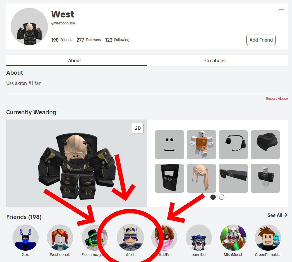Open the 277 Followers list

89,40
